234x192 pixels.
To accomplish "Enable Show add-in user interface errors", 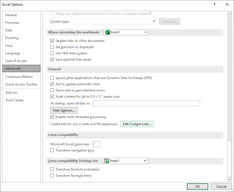I will coord(52,90).
